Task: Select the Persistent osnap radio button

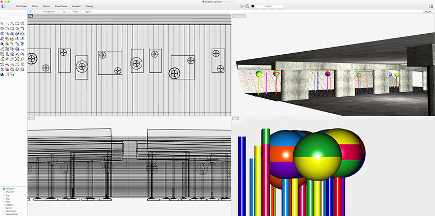Action: tap(3, 189)
